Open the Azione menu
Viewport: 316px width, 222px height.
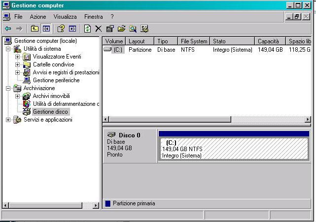(x=38, y=17)
